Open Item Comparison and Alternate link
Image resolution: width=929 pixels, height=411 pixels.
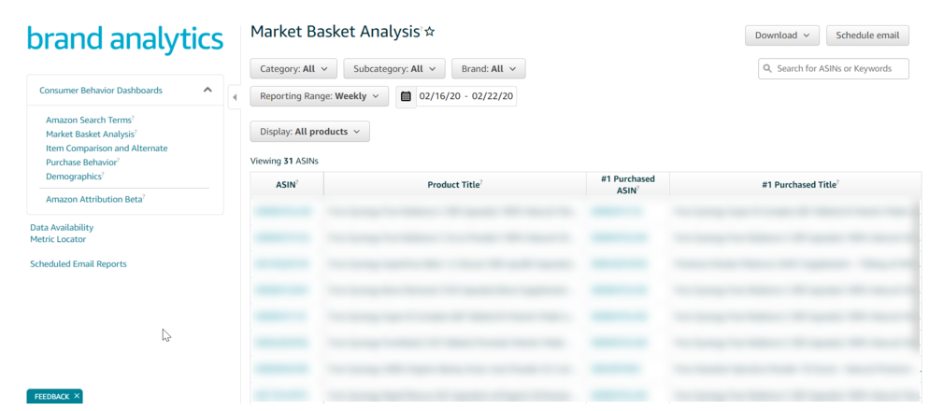pos(107,149)
